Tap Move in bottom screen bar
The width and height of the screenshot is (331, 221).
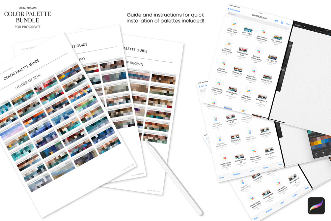[283, 203]
